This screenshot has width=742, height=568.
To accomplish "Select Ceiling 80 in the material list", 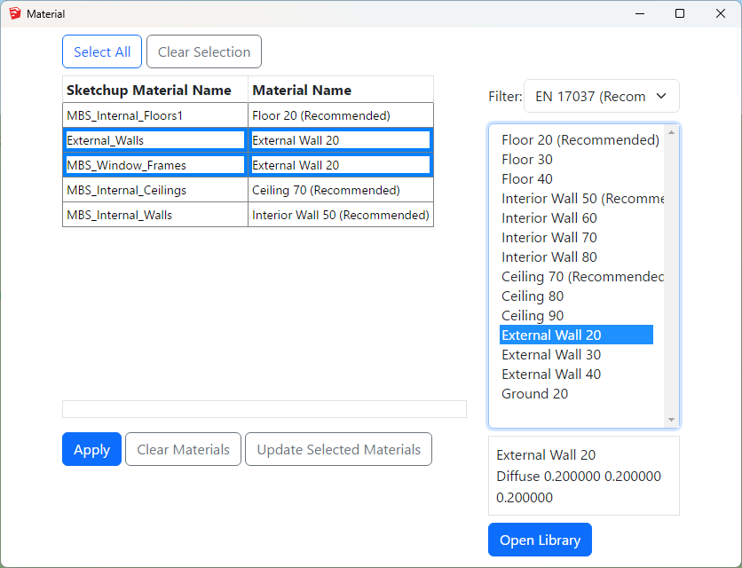I will (532, 296).
